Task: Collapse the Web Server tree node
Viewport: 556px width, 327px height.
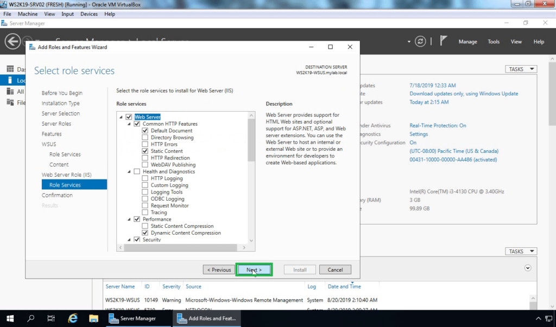Action: pyautogui.click(x=121, y=117)
